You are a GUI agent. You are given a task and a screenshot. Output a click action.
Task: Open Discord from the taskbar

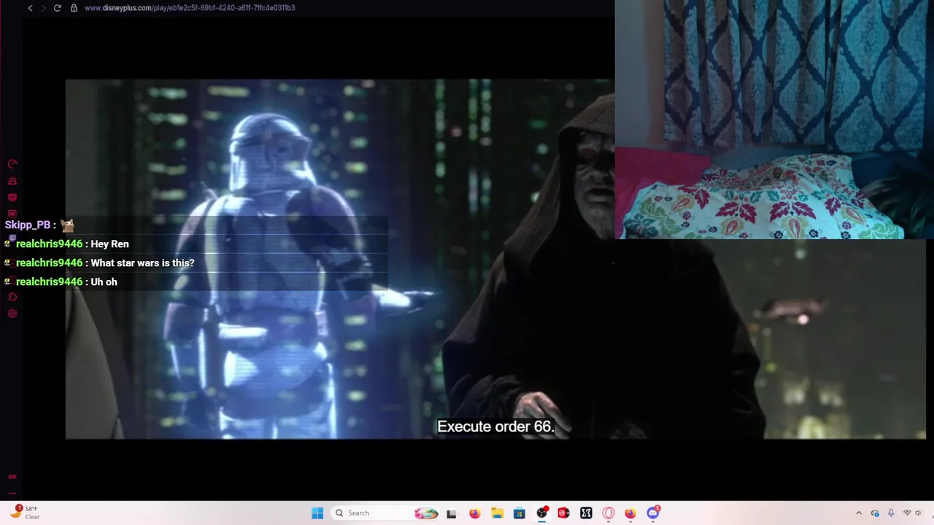(653, 513)
